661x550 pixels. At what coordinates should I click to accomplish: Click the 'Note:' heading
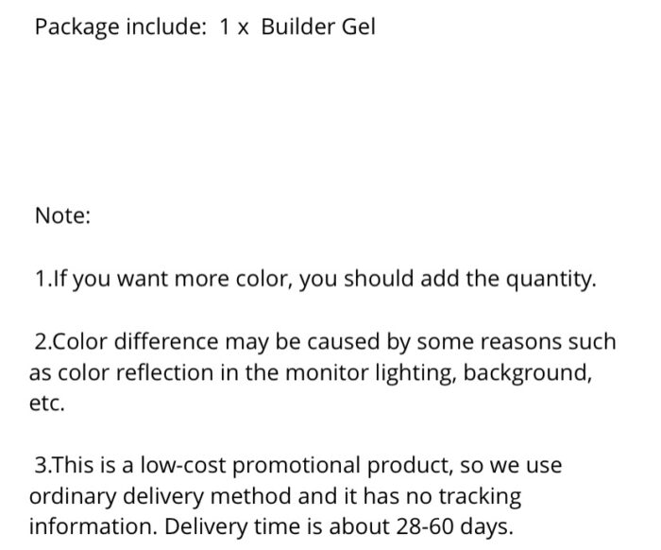(x=63, y=215)
